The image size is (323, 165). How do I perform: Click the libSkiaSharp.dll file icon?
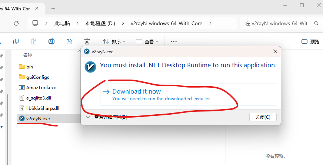click(x=21, y=108)
